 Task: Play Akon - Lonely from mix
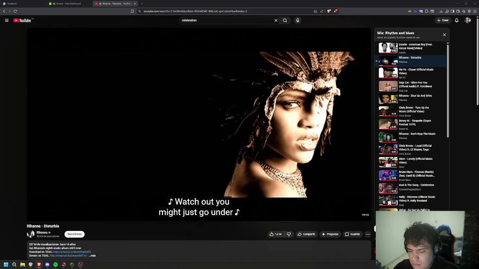(412, 163)
